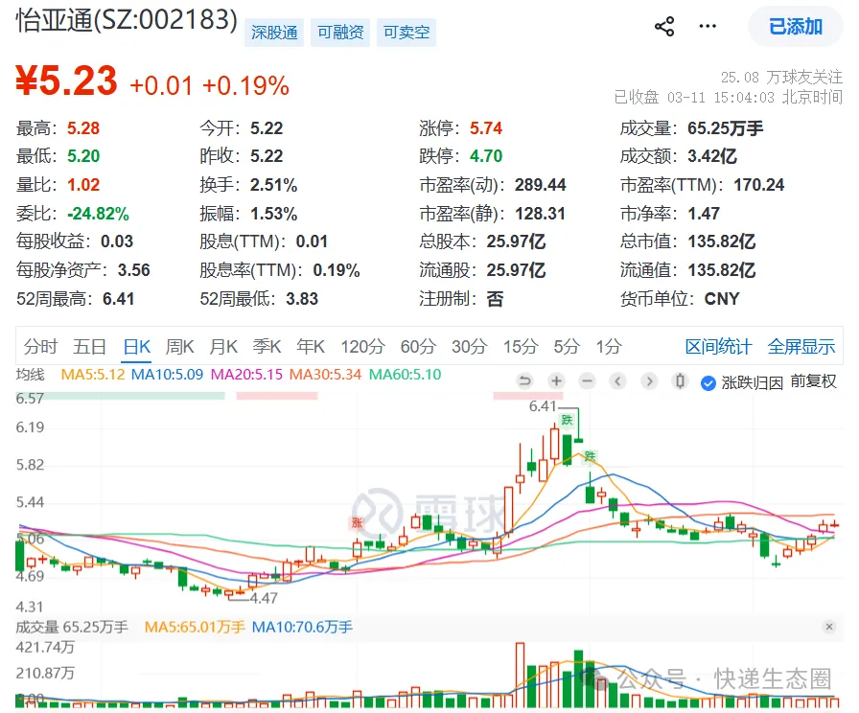Switch to the 15分 chart tab
This screenshot has height=713, width=859.
521,347
